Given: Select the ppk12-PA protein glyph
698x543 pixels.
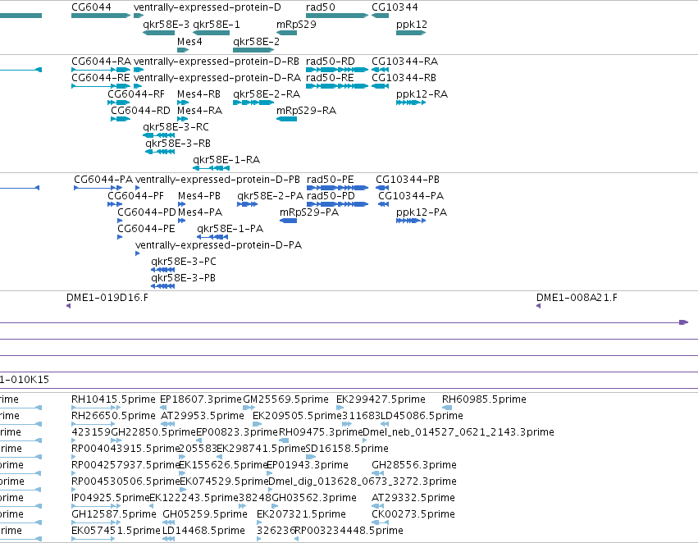Looking at the screenshot, I should (x=411, y=221).
